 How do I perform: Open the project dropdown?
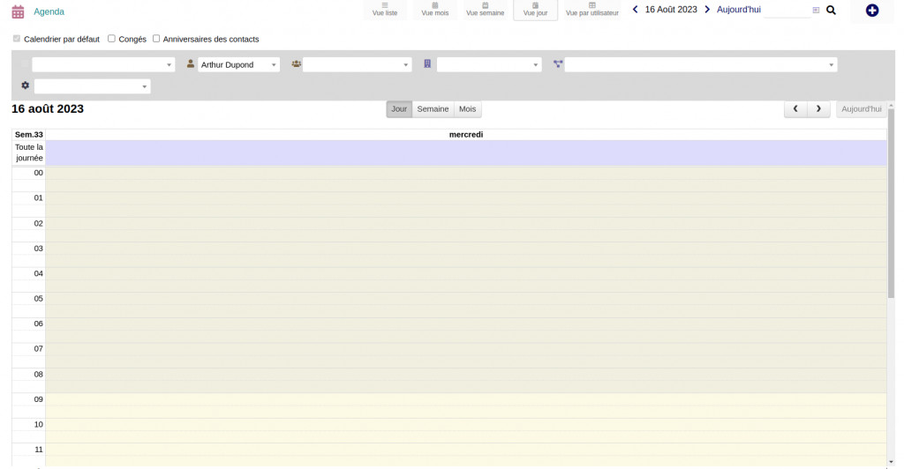coord(700,64)
